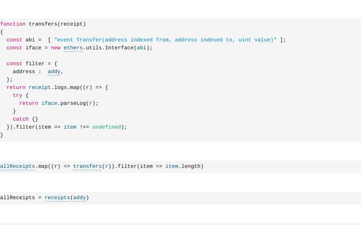The image size is (361, 225).
Task: Click "addy" in the filter address line
Action: click(x=54, y=71)
